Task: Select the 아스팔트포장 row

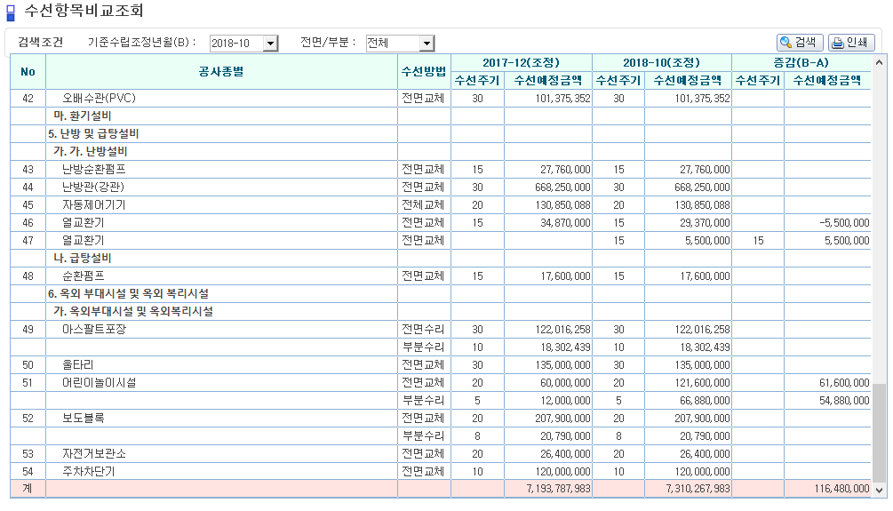Action: pyautogui.click(x=441, y=330)
